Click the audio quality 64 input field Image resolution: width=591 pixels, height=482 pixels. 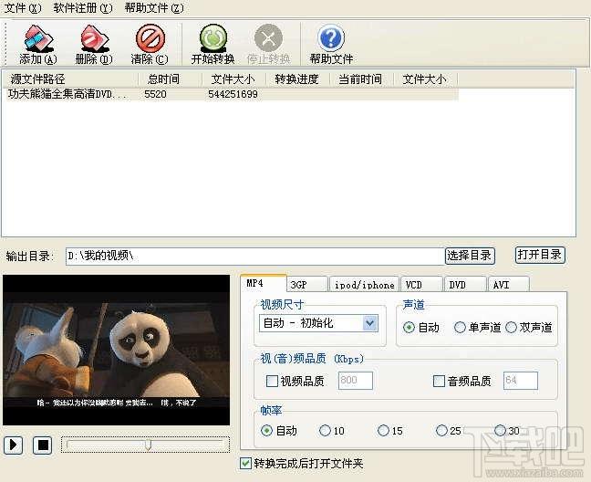(x=521, y=380)
